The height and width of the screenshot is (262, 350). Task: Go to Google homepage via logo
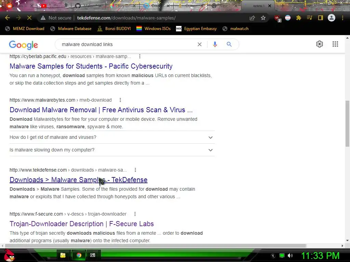(24, 45)
